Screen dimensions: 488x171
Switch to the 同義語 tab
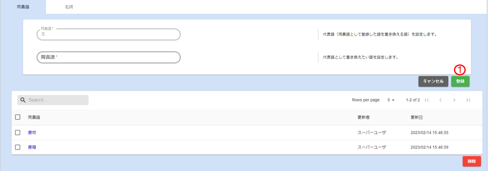pyautogui.click(x=23, y=7)
